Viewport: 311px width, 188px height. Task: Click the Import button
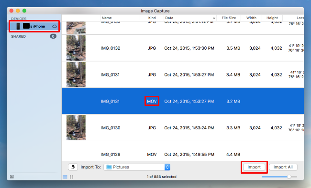(254, 167)
